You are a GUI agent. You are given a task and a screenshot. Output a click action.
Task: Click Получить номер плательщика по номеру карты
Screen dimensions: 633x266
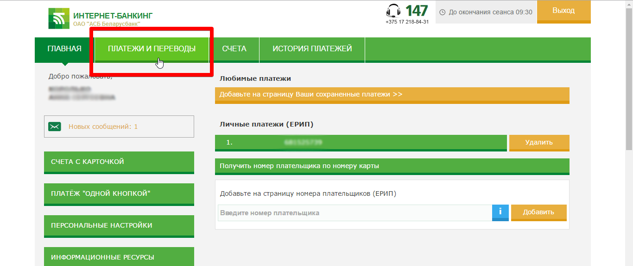pyautogui.click(x=392, y=166)
